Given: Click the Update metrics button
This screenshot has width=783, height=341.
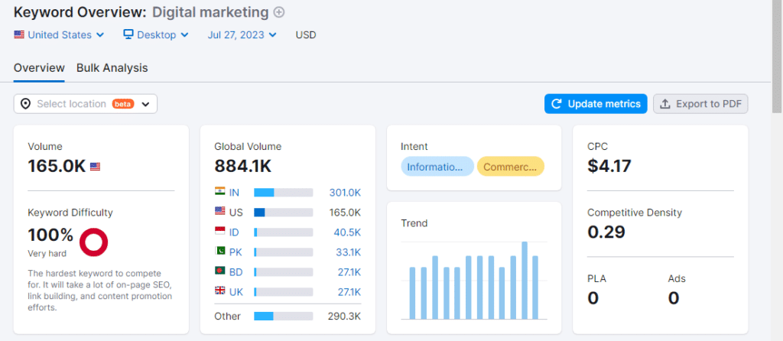Looking at the screenshot, I should (x=596, y=104).
